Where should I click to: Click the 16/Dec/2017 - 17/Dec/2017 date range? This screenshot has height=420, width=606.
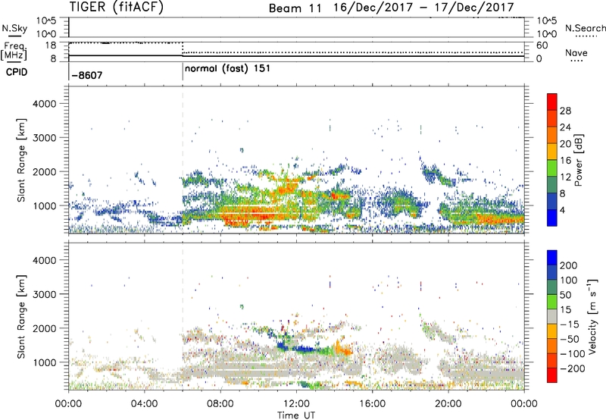(x=424, y=8)
